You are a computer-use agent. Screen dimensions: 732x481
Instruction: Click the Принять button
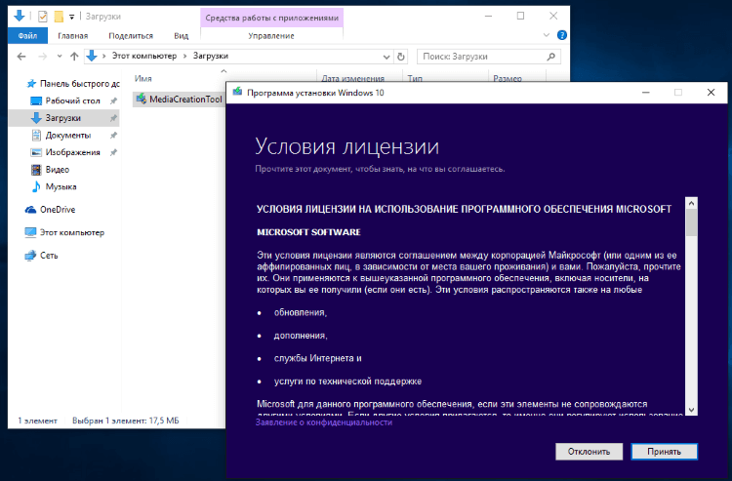(x=664, y=452)
